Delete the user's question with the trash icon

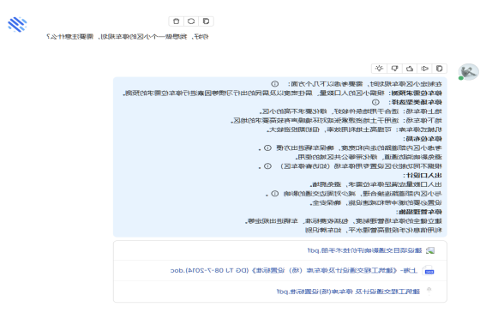pyautogui.click(x=176, y=21)
